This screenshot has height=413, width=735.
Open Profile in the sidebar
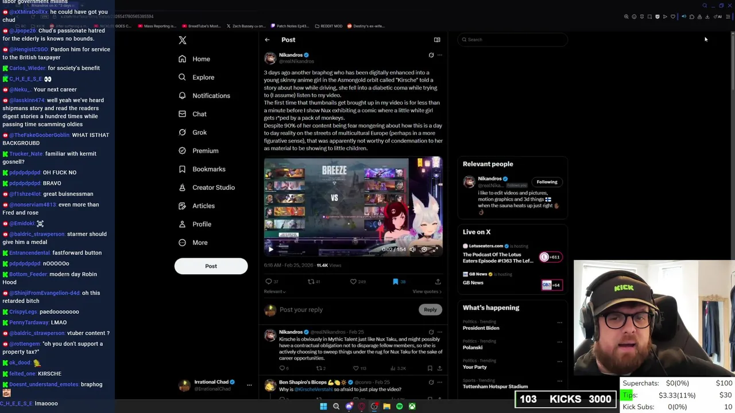195,224
